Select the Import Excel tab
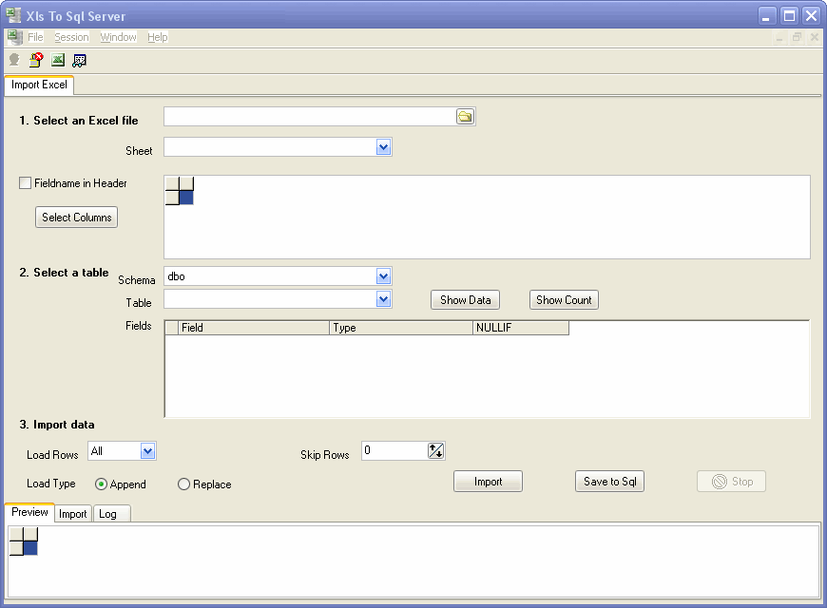Screen dimensions: 827x608 click(x=39, y=85)
